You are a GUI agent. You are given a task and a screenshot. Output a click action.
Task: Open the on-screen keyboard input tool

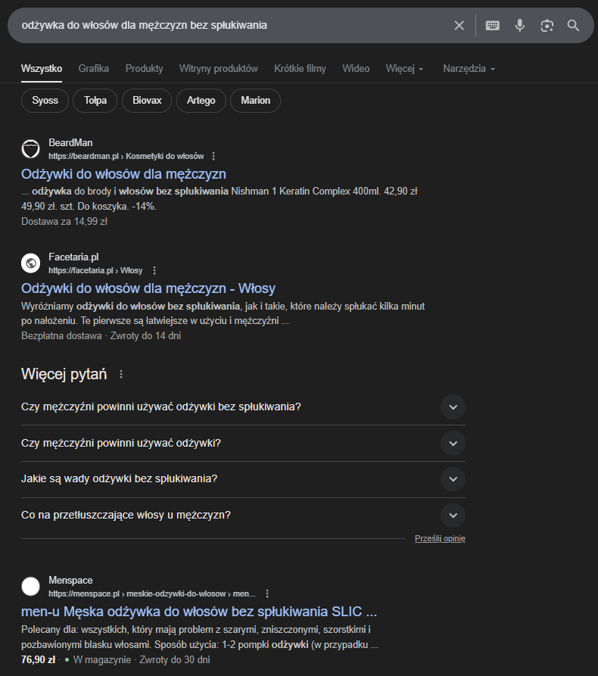[492, 26]
